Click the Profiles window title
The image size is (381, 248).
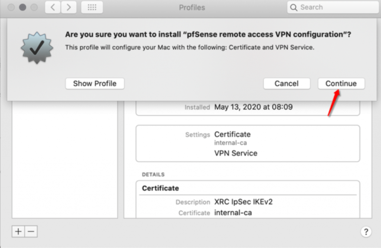[192, 7]
